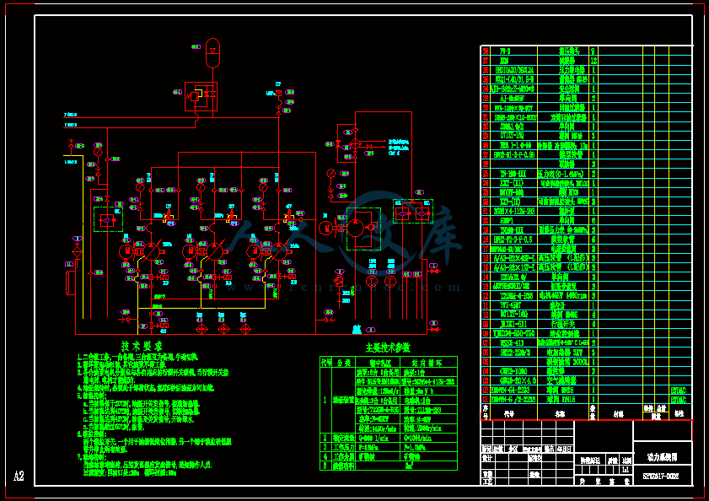Screen dimensions: 709x501
Task: Click the 材料 header in the parts list
Action: coord(619,413)
